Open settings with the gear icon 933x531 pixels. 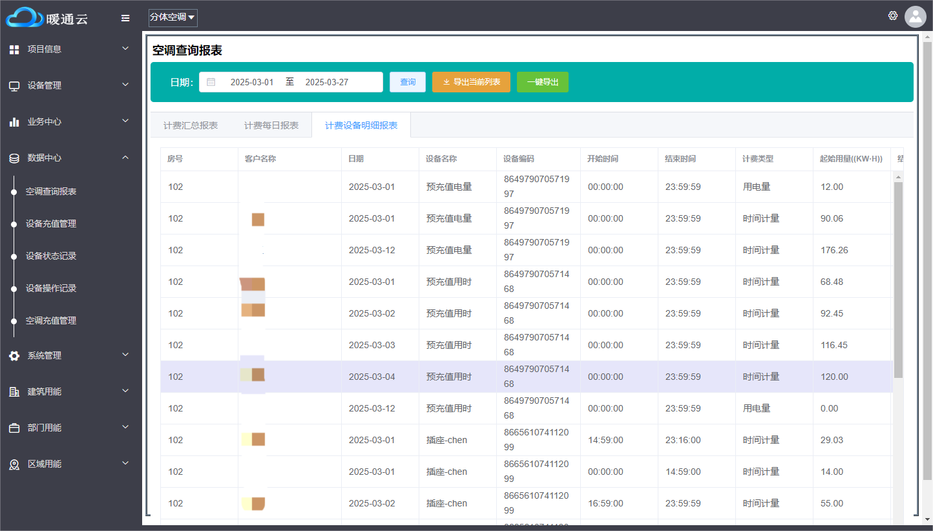pos(893,16)
